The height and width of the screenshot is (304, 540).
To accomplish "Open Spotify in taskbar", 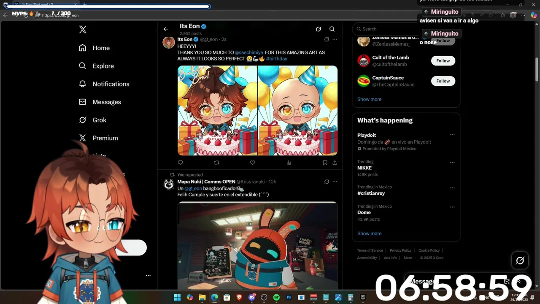I will pos(276,298).
